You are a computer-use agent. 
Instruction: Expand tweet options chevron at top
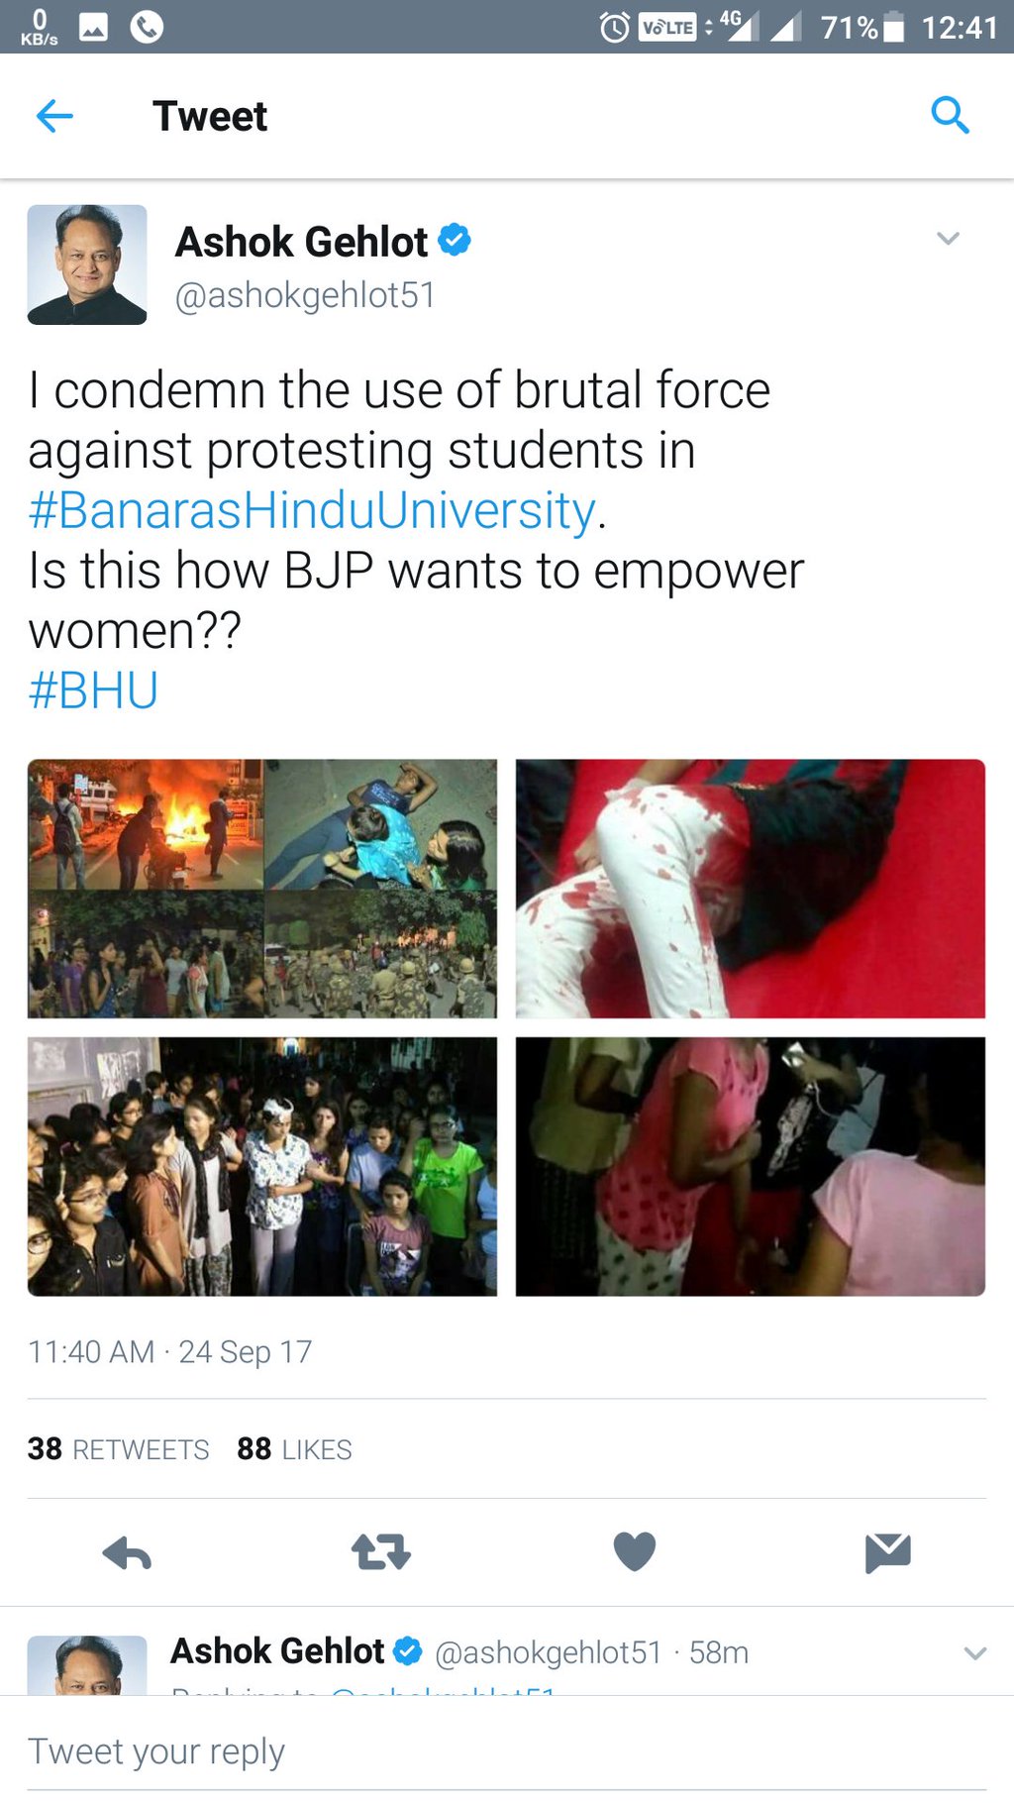pos(948,239)
